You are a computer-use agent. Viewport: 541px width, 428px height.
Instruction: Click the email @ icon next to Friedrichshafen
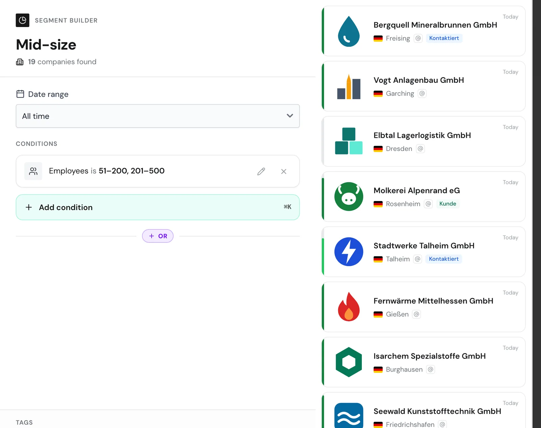tap(442, 424)
